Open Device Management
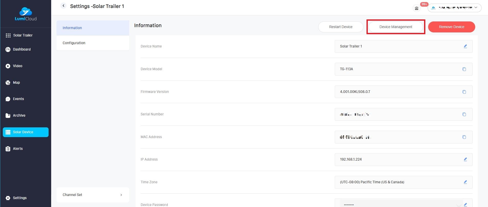Screen dimensions: 488x207 (x=396, y=27)
